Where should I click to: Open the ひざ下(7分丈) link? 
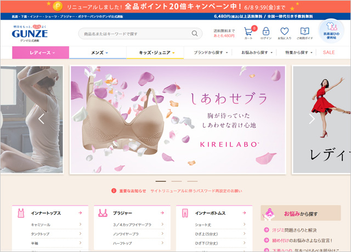(x=206, y=243)
